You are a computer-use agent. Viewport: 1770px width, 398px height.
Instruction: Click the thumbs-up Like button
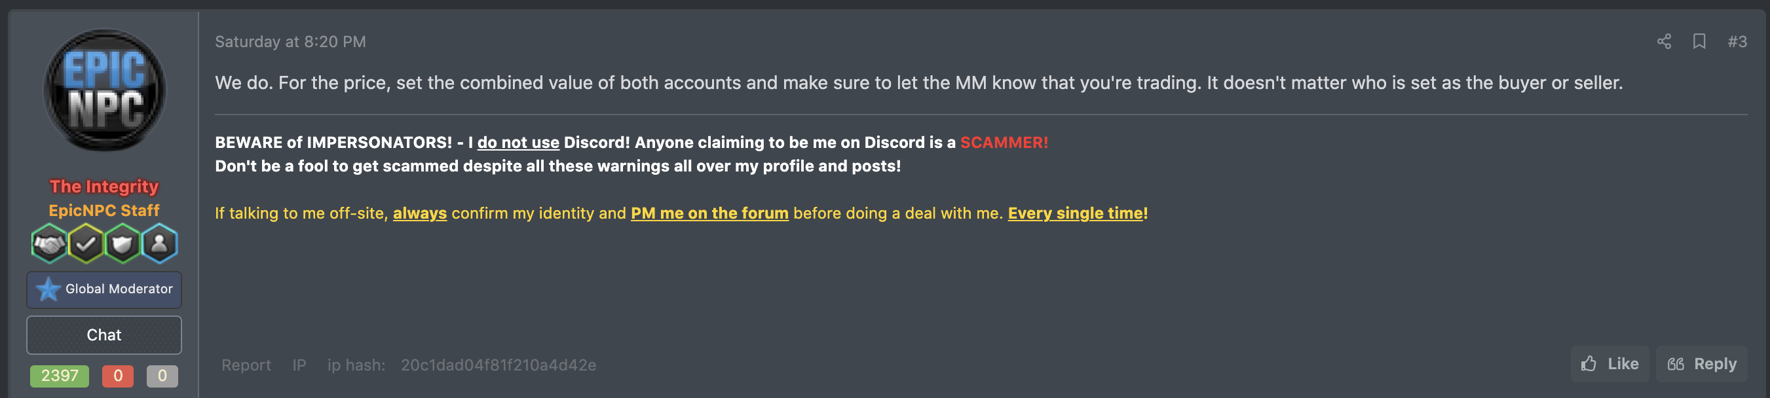point(1610,364)
